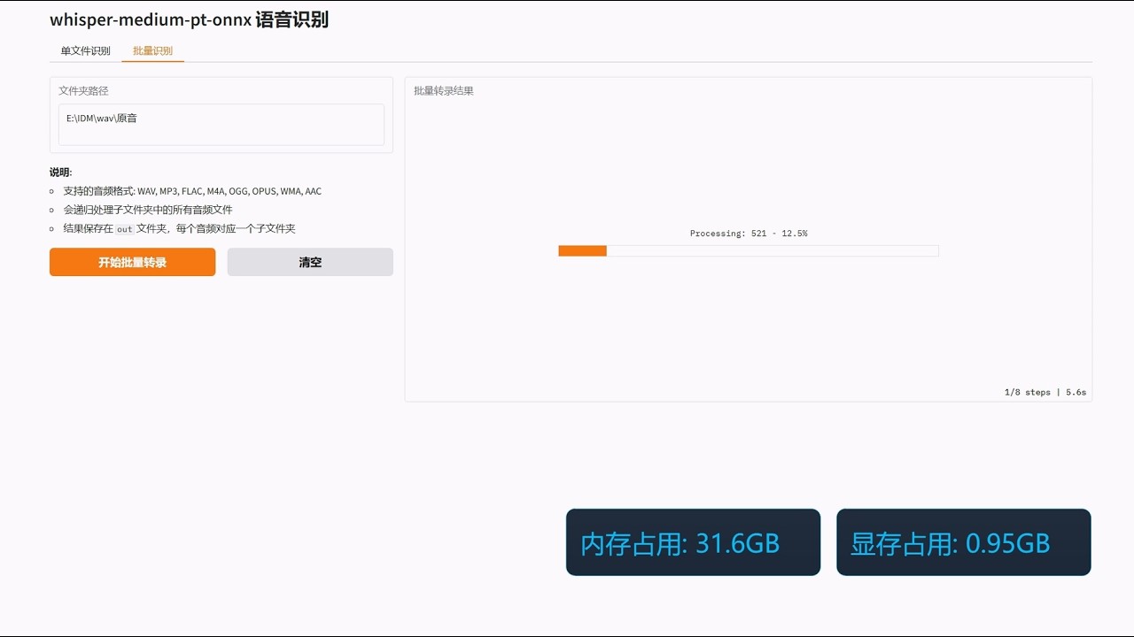Click the 内存占用: 31.6GB indicator
1134x637 pixels.
click(693, 542)
